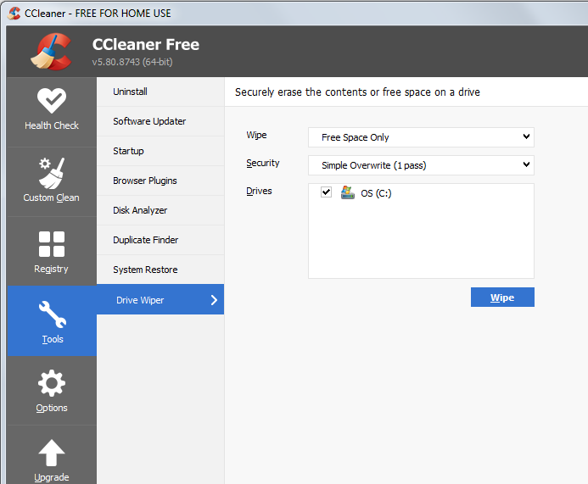Open the Options gear icon
Viewport: 588px width, 484px height.
[52, 383]
